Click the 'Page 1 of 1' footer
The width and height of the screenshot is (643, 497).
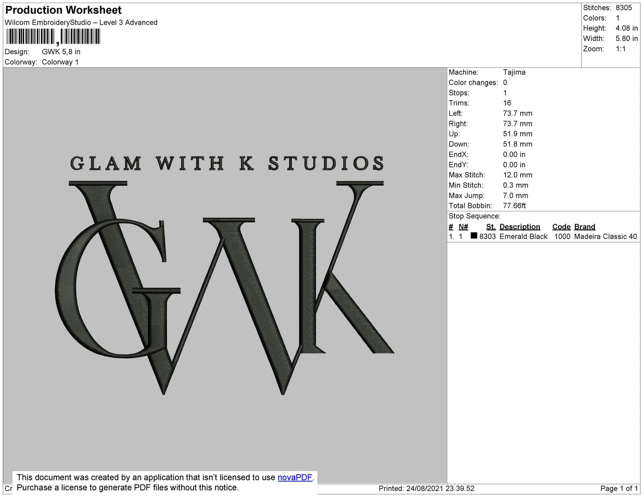pyautogui.click(x=619, y=488)
